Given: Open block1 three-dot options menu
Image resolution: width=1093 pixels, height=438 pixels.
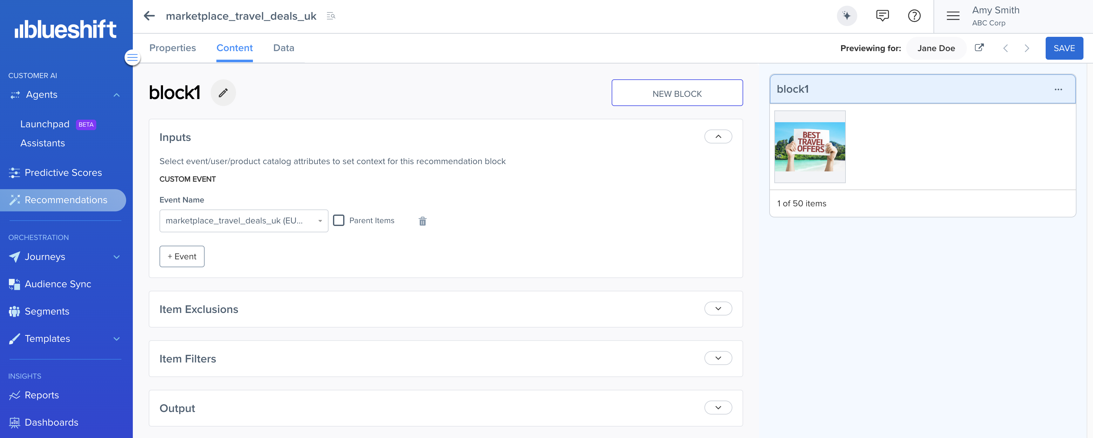Looking at the screenshot, I should 1058,90.
